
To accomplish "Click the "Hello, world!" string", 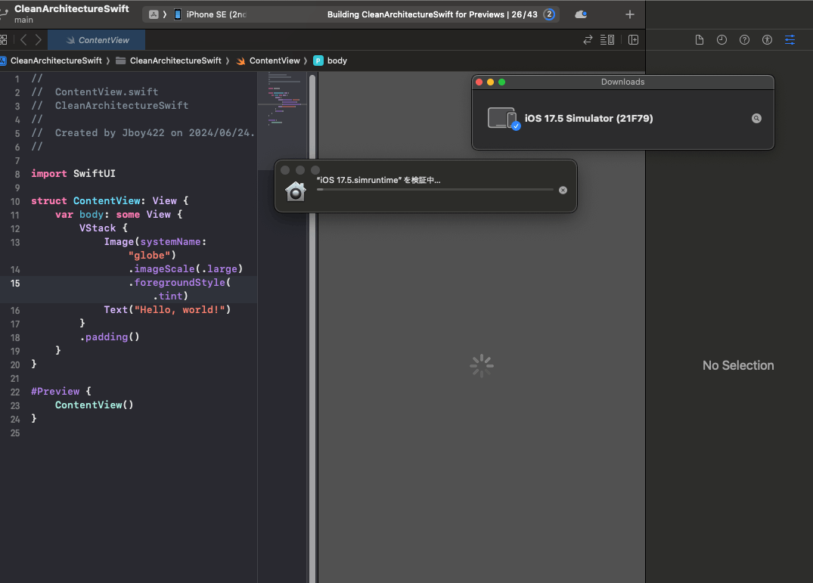I will 179,309.
